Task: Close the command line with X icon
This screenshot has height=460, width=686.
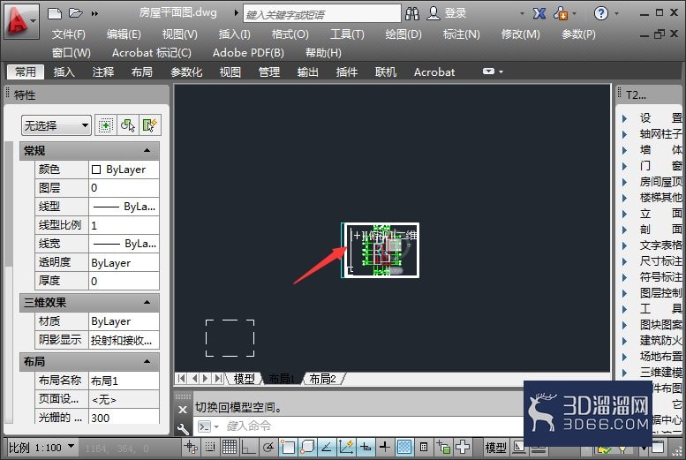Action: tap(183, 410)
